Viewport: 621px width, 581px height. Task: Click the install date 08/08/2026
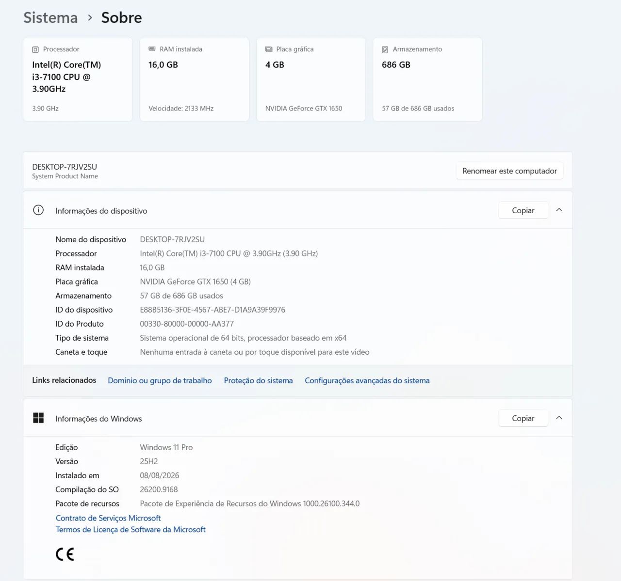click(x=160, y=475)
